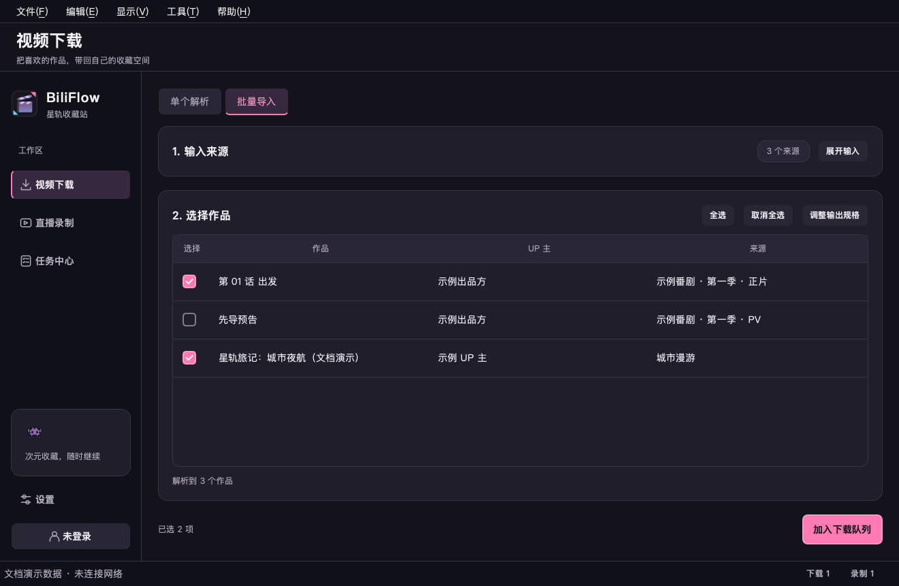The height and width of the screenshot is (586, 899).
Task: Click the 解析到 3 个作品 text
Action: pos(202,481)
